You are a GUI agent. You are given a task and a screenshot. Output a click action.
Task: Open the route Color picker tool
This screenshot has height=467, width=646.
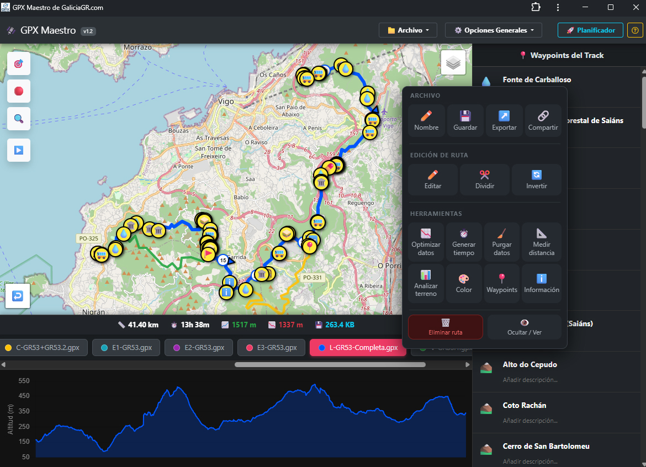click(x=464, y=283)
